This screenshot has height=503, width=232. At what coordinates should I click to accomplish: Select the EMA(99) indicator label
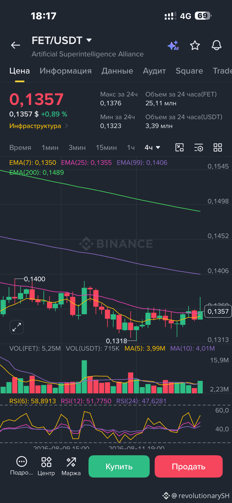[142, 163]
